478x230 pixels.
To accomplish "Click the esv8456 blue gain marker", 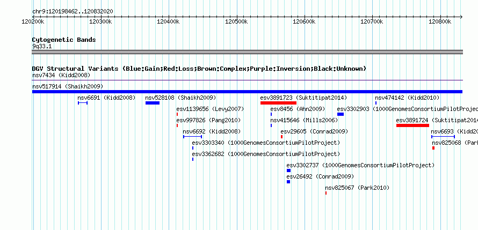I will [x=271, y=114].
